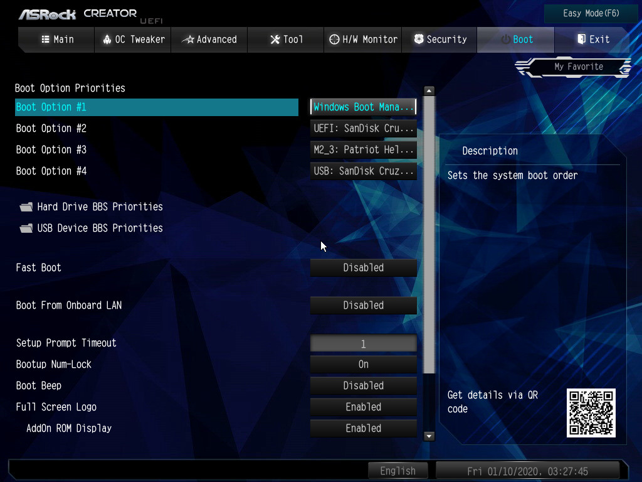Click the Main tab list icon

click(45, 40)
